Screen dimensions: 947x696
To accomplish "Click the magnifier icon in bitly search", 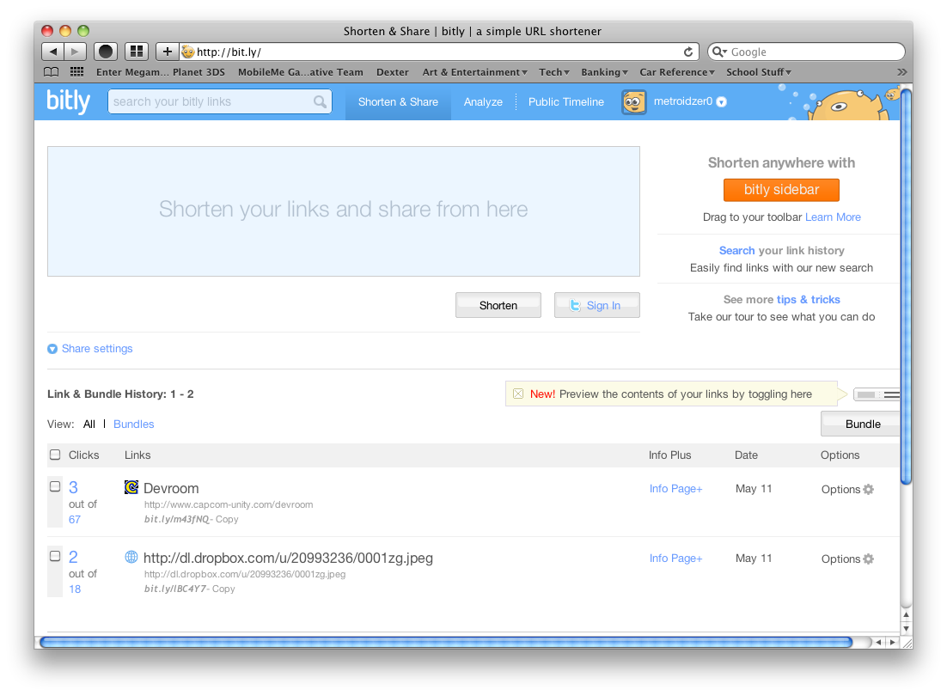I will pos(320,102).
